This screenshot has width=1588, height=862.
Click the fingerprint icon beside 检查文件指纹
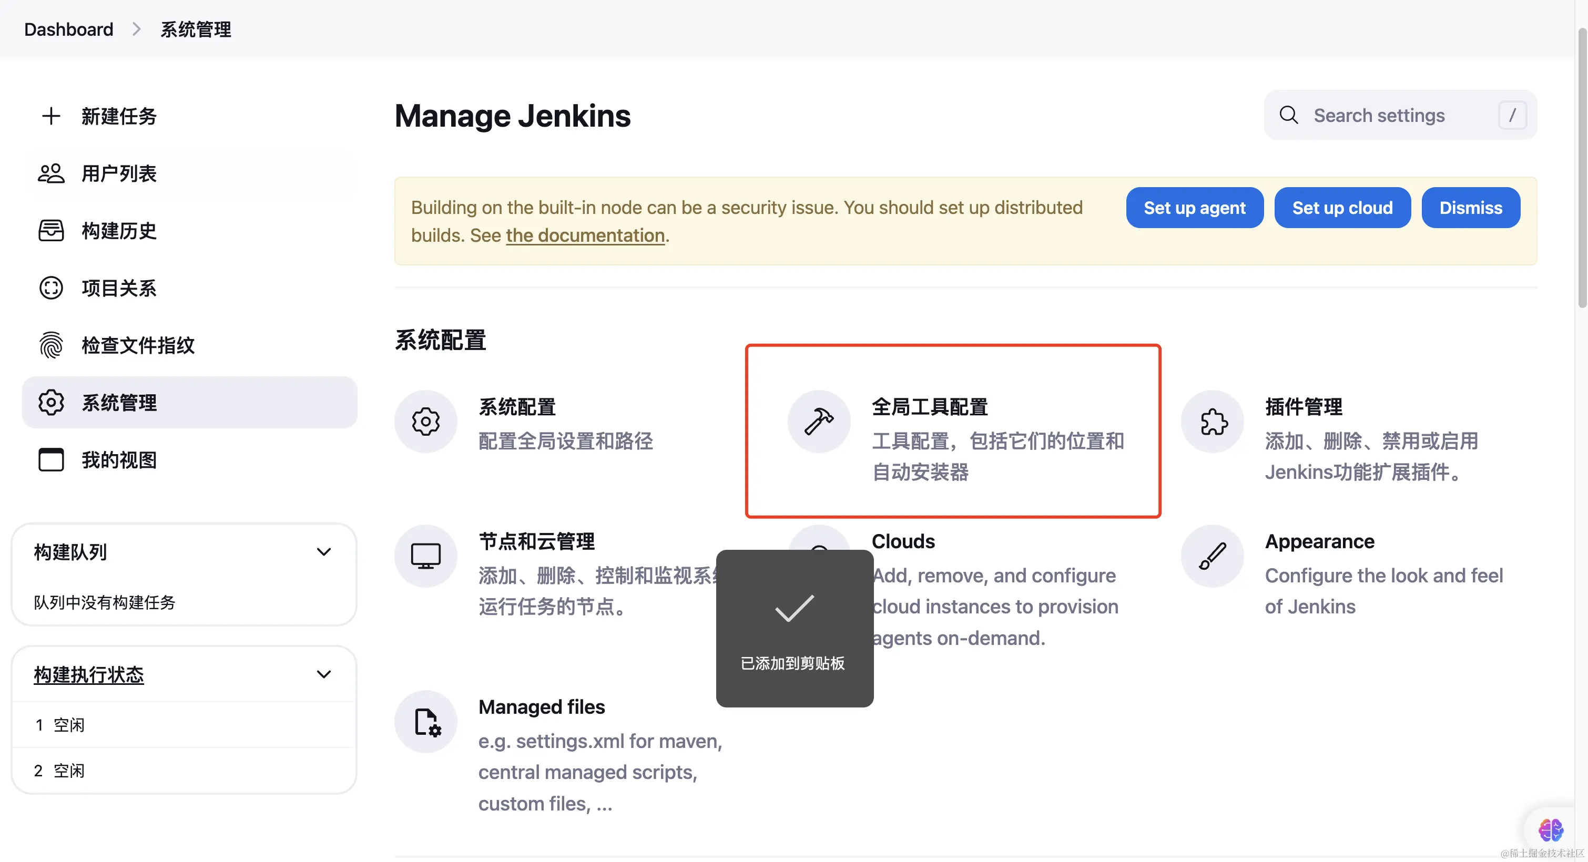(x=51, y=345)
